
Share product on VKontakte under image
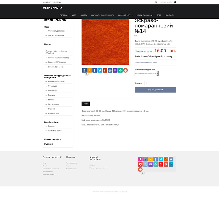point(84,70)
